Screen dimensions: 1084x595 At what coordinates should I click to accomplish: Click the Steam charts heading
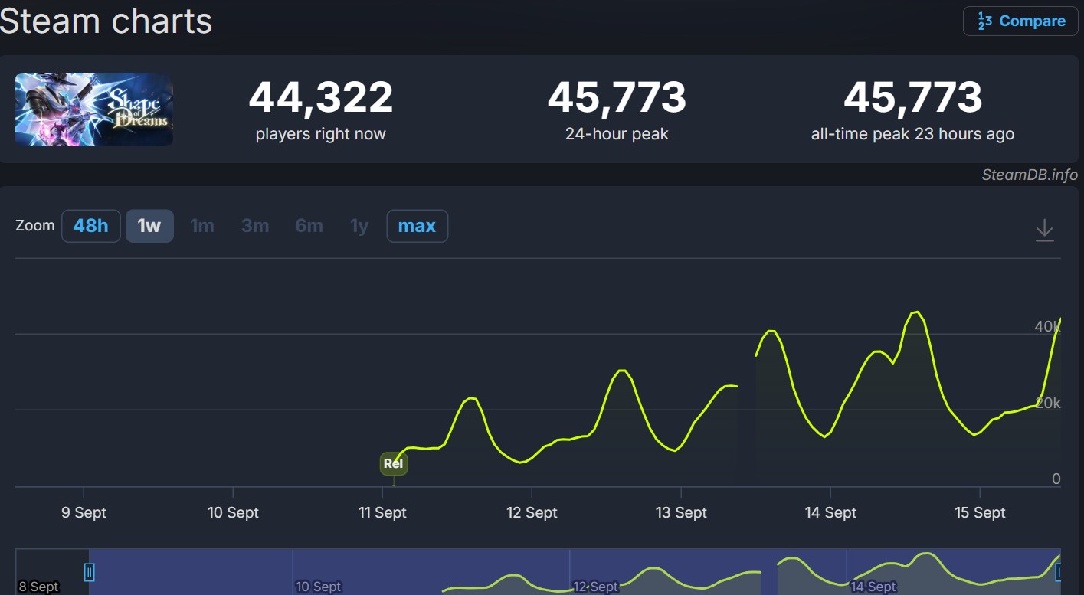(x=106, y=21)
